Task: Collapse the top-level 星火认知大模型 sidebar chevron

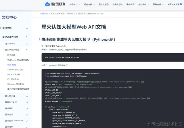Action: [27, 37]
